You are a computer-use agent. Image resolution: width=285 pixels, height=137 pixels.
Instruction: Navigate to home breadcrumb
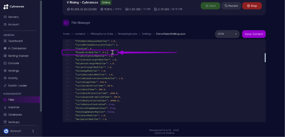66,34
